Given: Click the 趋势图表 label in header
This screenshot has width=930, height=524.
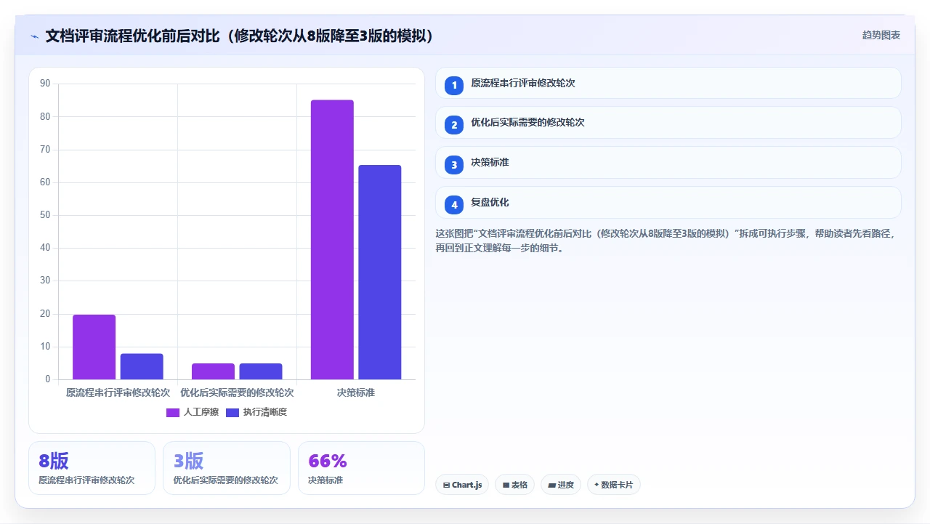Looking at the screenshot, I should (881, 35).
